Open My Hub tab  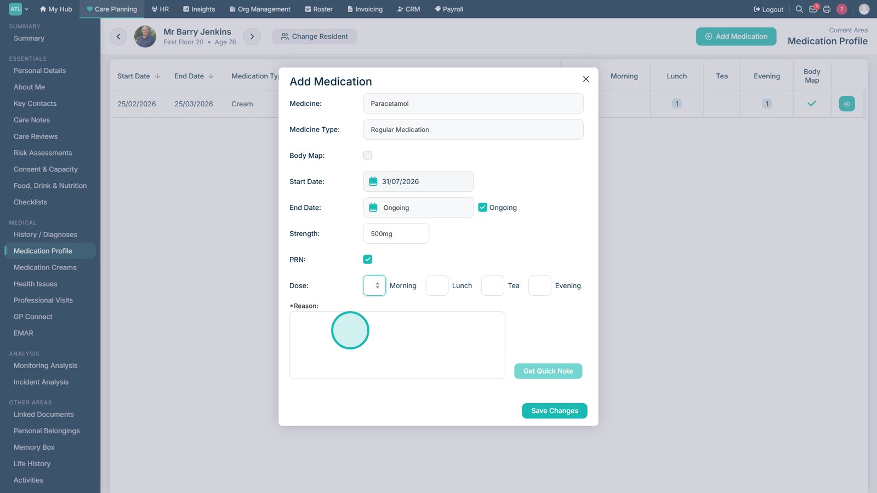tap(56, 9)
